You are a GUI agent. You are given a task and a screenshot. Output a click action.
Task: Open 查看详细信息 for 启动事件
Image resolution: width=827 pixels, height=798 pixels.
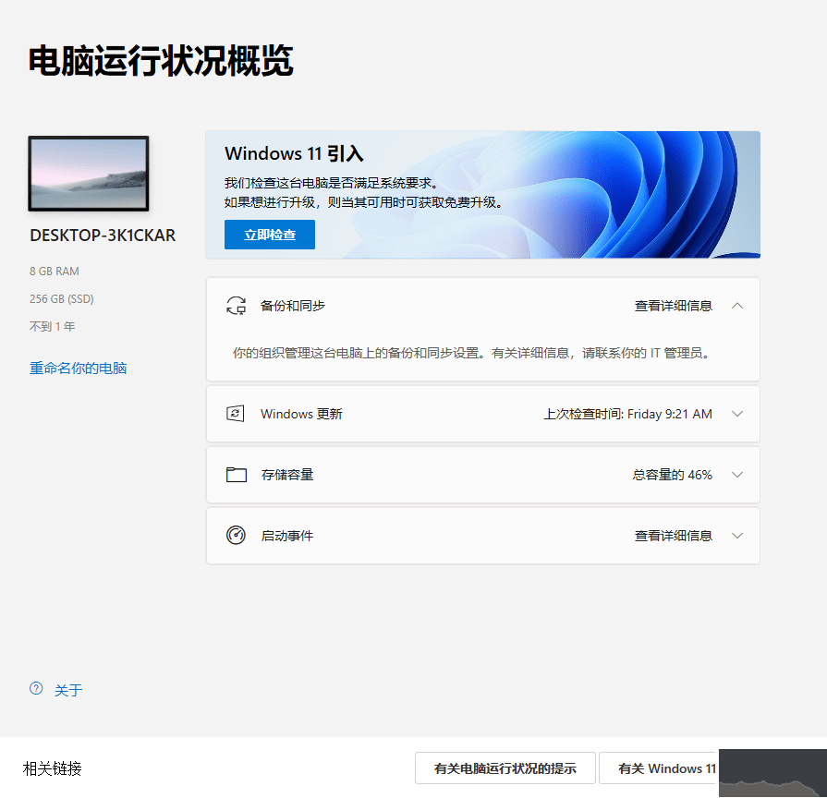tap(674, 536)
